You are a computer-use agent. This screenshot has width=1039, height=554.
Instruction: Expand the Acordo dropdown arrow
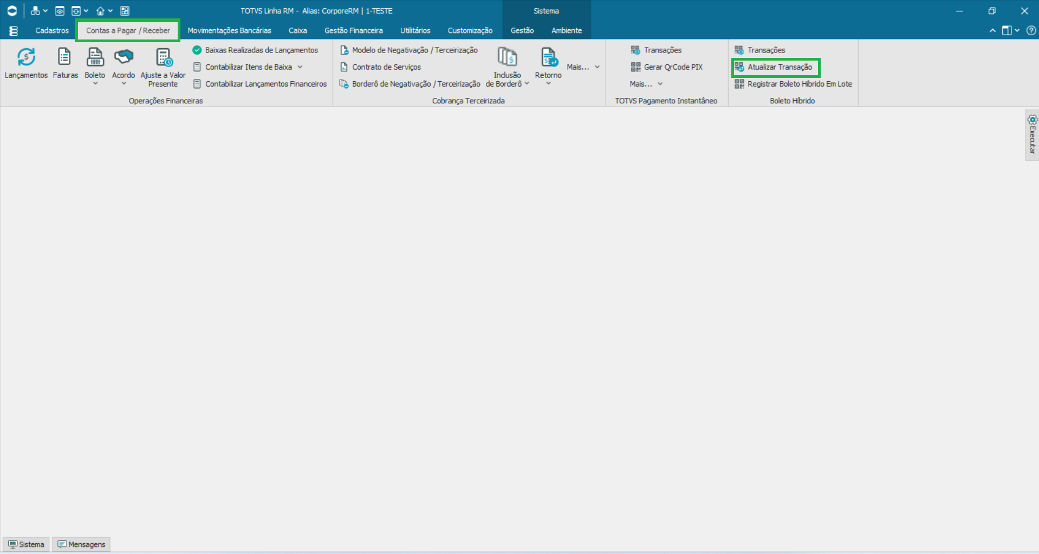click(x=124, y=83)
